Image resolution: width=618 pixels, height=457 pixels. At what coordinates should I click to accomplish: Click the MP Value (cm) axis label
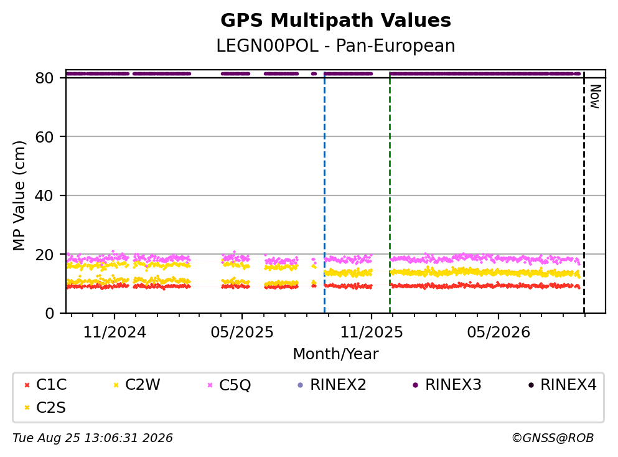pyautogui.click(x=19, y=196)
